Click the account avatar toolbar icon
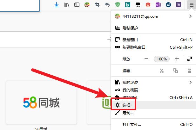Viewport: 196px width, 130px height. (x=87, y=5)
